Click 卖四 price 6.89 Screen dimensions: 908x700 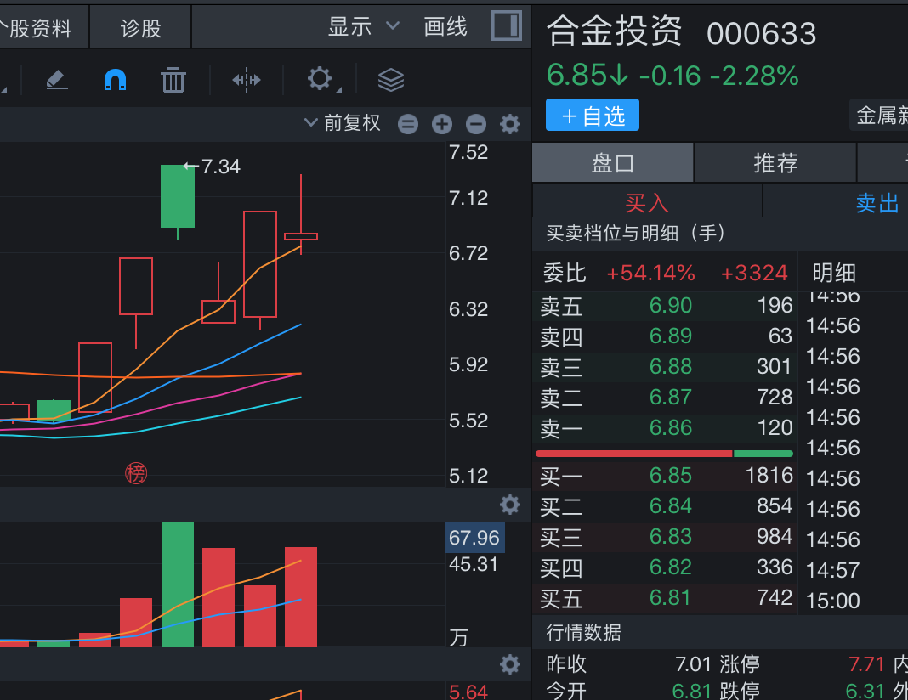pos(671,336)
